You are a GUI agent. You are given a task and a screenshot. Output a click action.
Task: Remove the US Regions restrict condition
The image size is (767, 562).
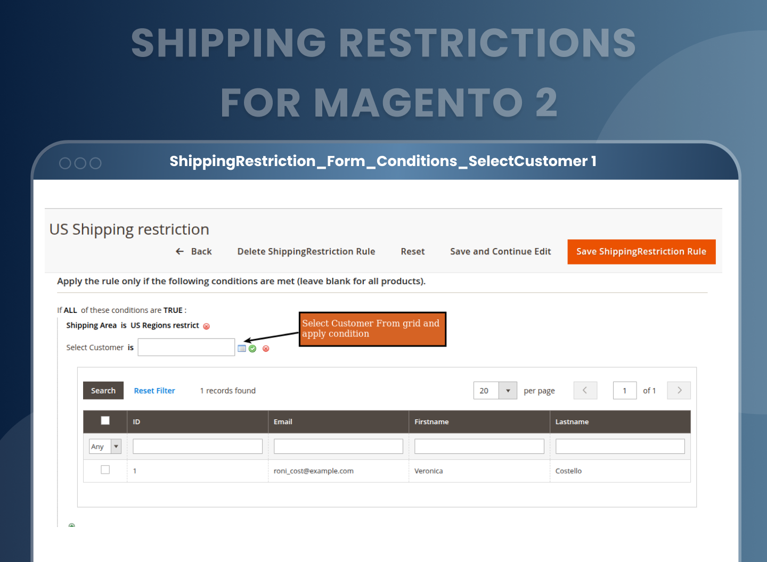pos(207,326)
